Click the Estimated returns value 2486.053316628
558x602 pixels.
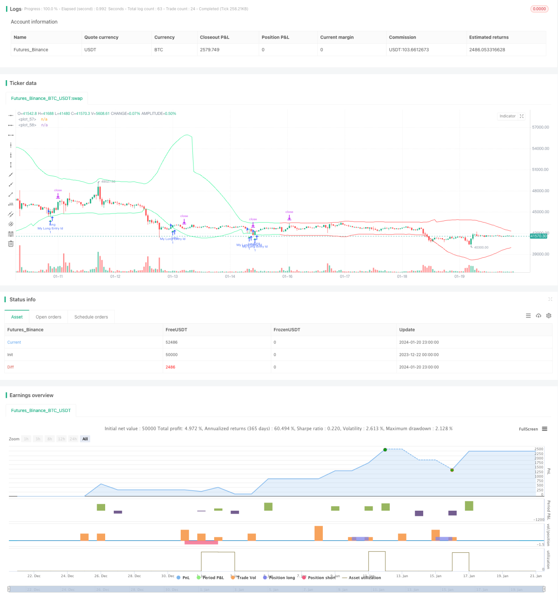click(487, 50)
